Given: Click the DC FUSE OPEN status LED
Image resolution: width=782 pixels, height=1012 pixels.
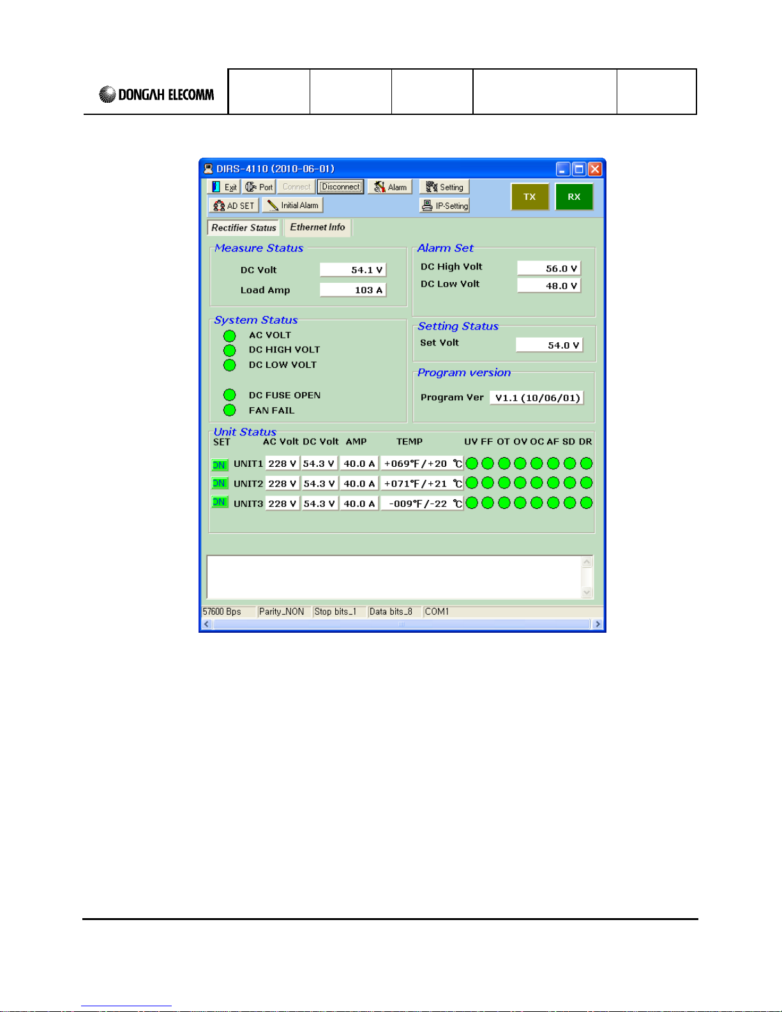Looking at the screenshot, I should coord(230,395).
